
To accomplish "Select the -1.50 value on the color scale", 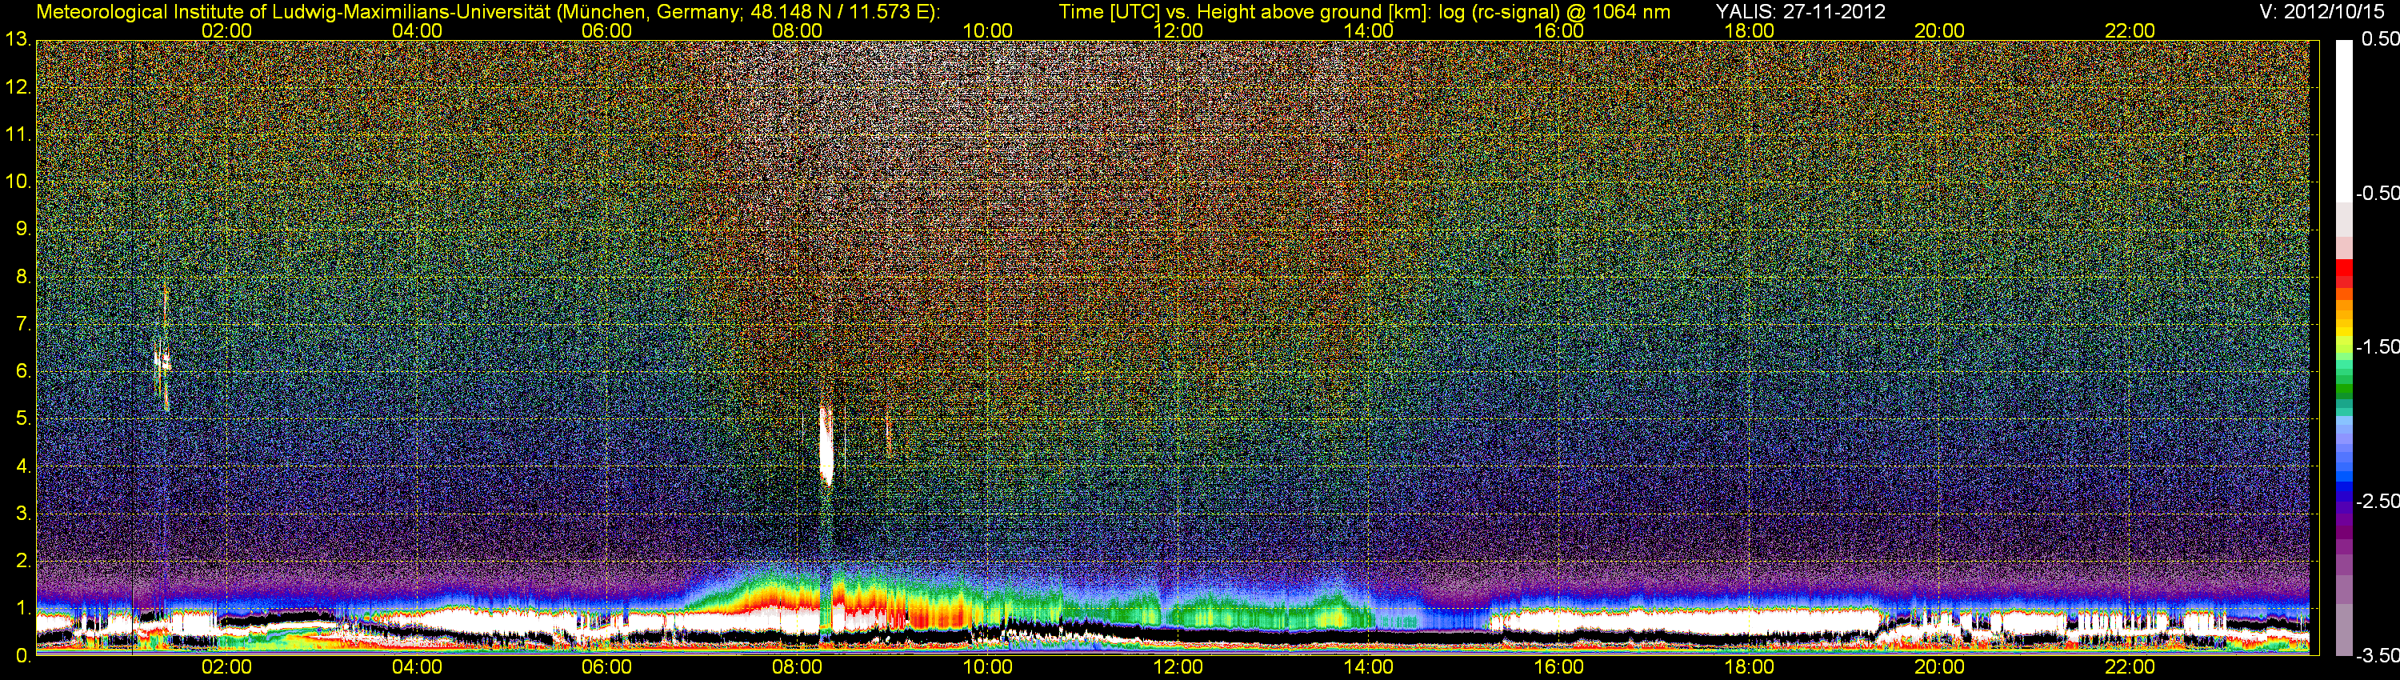I will tap(2377, 346).
